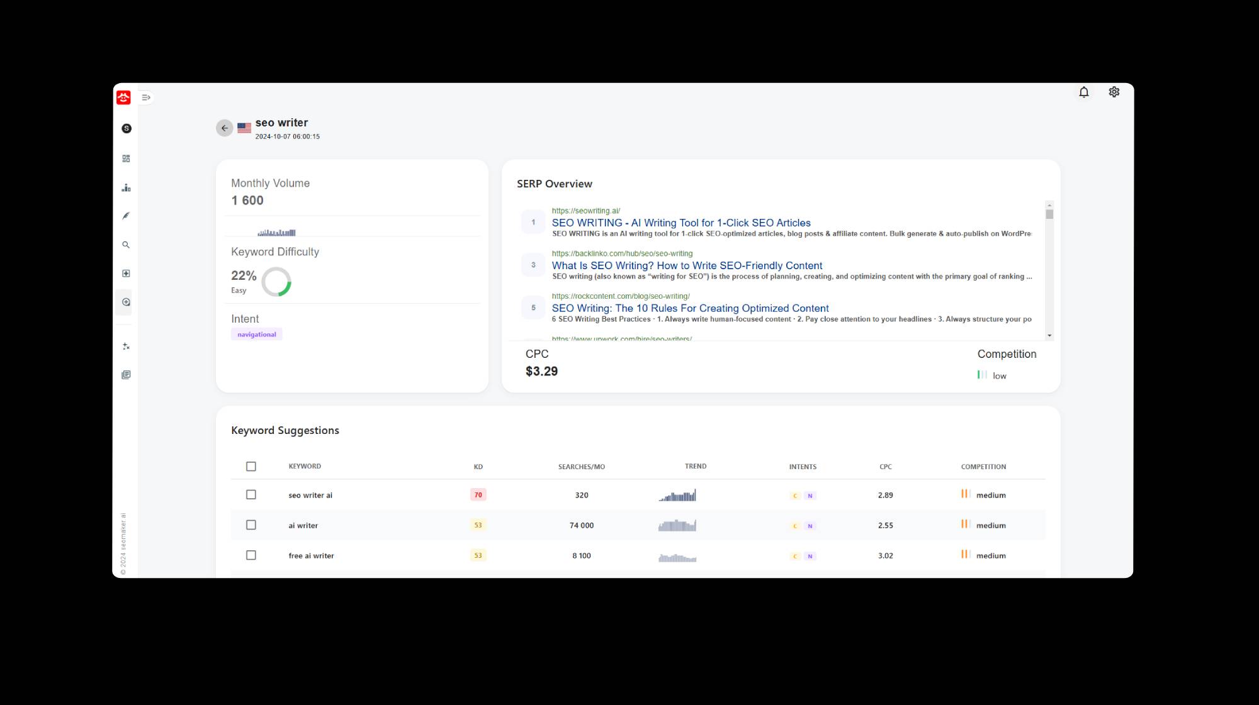
Task: Click the Keyword Difficulty circular gauge
Action: click(277, 281)
